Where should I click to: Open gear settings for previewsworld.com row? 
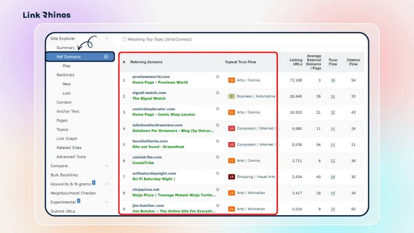(x=218, y=76)
